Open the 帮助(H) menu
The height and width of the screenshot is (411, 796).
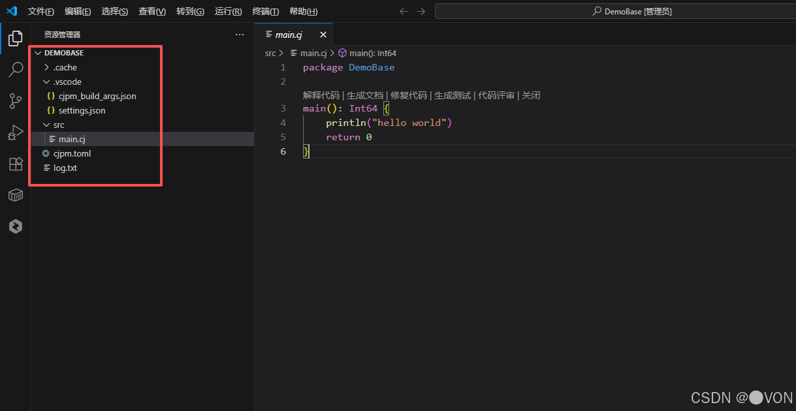(x=304, y=11)
